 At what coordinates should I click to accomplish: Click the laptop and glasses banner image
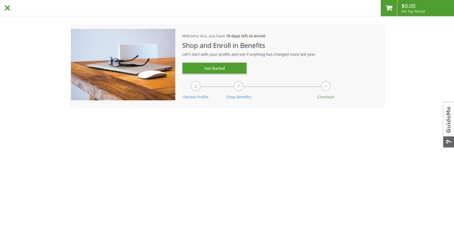tap(123, 65)
